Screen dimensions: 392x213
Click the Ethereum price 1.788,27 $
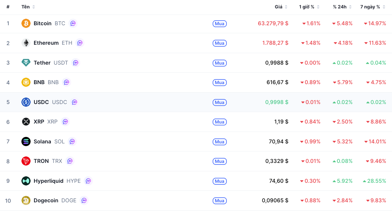coord(275,43)
